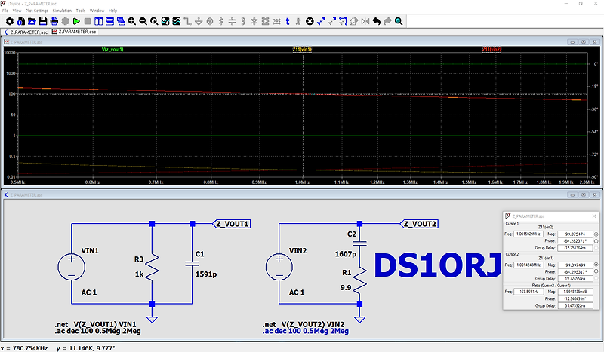Click the Autorange axes waveform icon

165,22
